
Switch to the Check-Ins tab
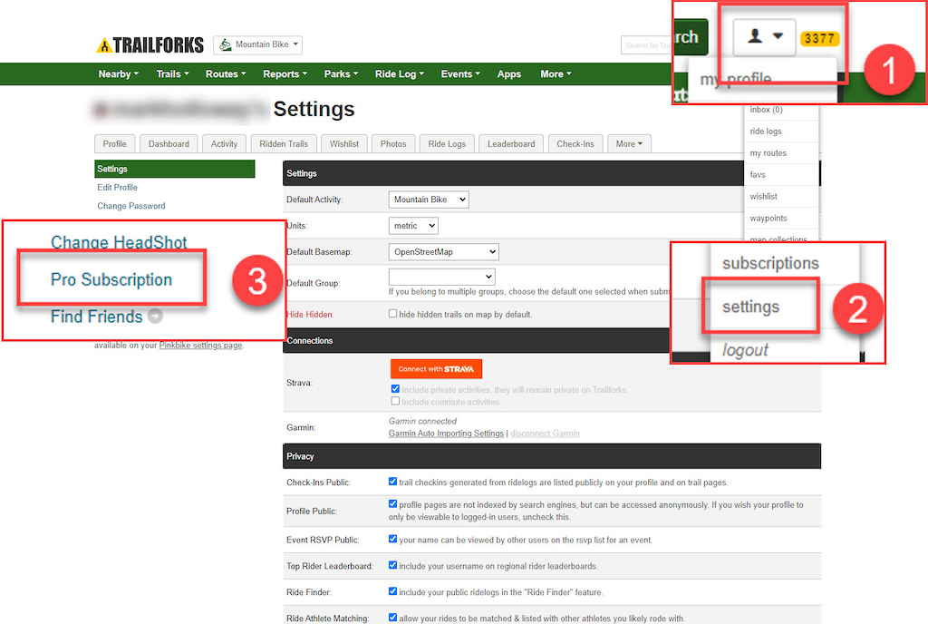[575, 144]
